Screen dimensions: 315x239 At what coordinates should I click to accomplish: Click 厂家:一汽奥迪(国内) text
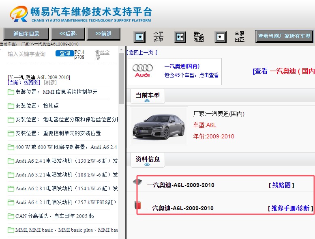pos(219,114)
